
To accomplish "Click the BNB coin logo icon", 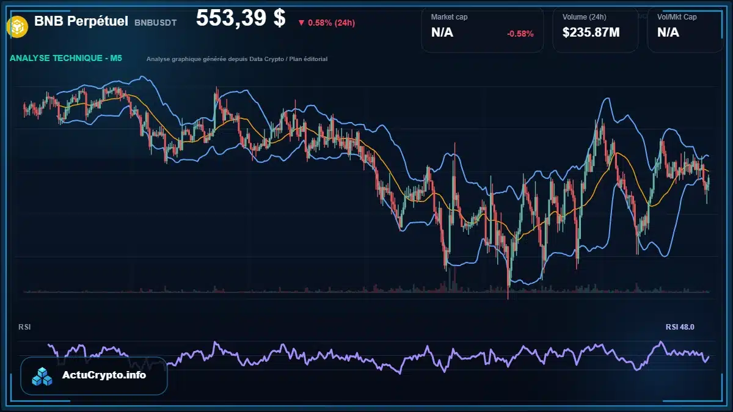I will [18, 26].
